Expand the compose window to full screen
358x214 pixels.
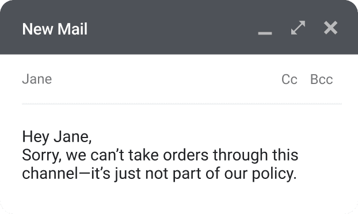pos(298,28)
